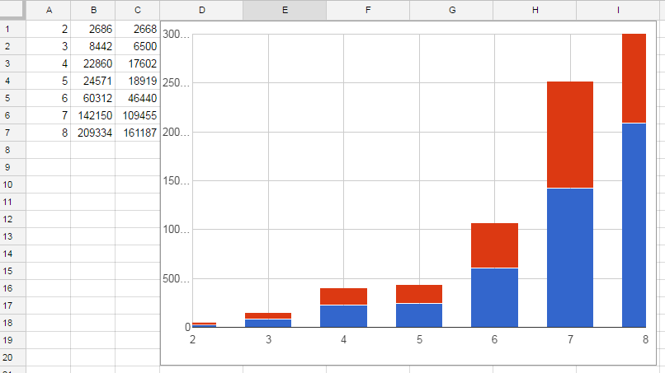Click cell showing 109455
The image size is (665, 373).
(137, 115)
